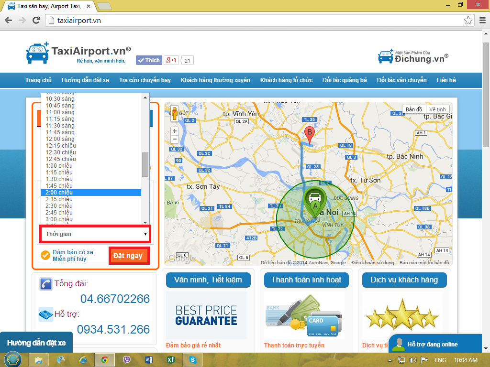Click the time list scrollbar thumb
The width and height of the screenshot is (490, 367).
145,164
